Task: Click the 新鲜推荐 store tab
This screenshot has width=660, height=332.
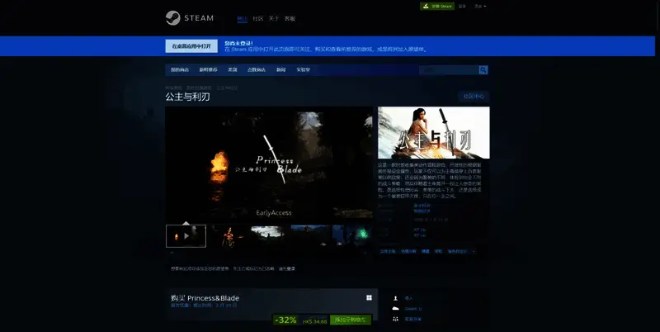Action: (x=208, y=70)
